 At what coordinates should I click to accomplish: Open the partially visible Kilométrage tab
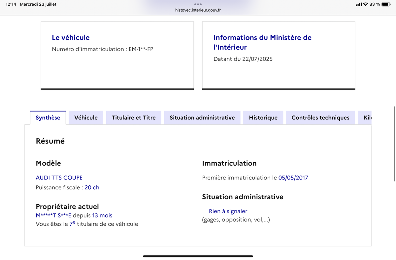[x=365, y=118]
